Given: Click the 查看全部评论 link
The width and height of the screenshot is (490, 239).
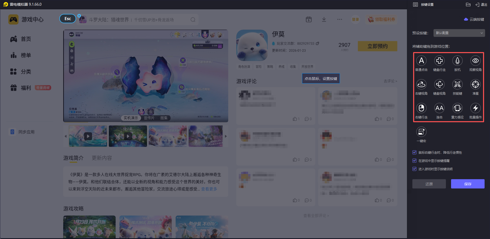Looking at the screenshot, I should [x=316, y=216].
